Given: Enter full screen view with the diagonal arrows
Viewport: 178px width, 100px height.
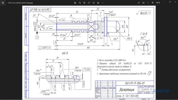Looking at the screenshot, I should [139, 3].
